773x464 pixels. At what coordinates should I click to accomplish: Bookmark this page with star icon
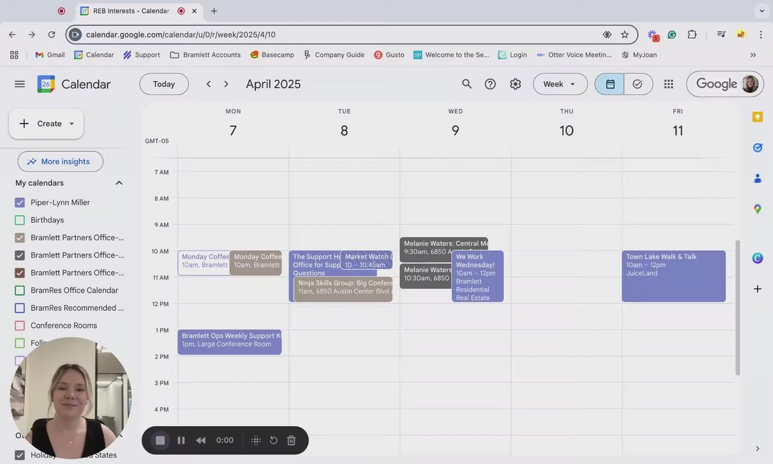coord(624,34)
